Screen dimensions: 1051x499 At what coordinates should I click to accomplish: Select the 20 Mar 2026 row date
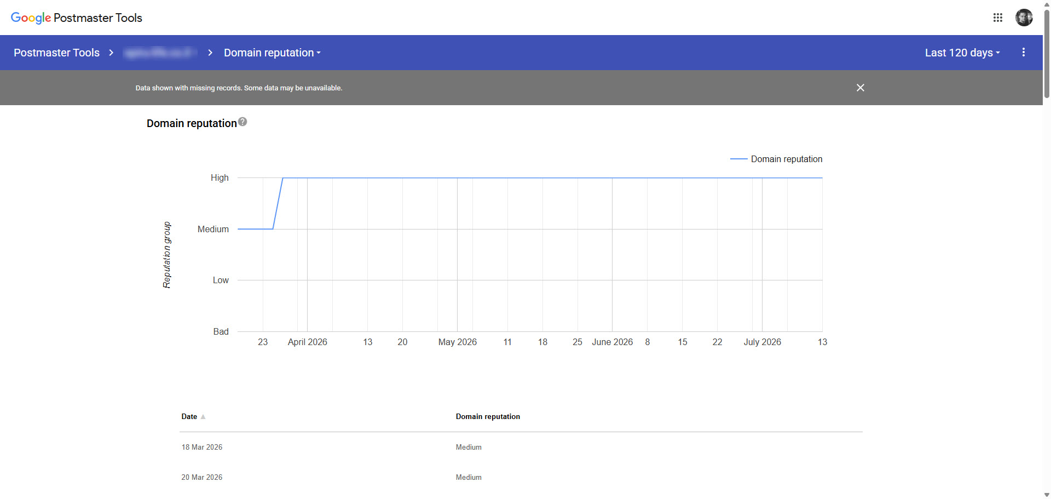[202, 477]
